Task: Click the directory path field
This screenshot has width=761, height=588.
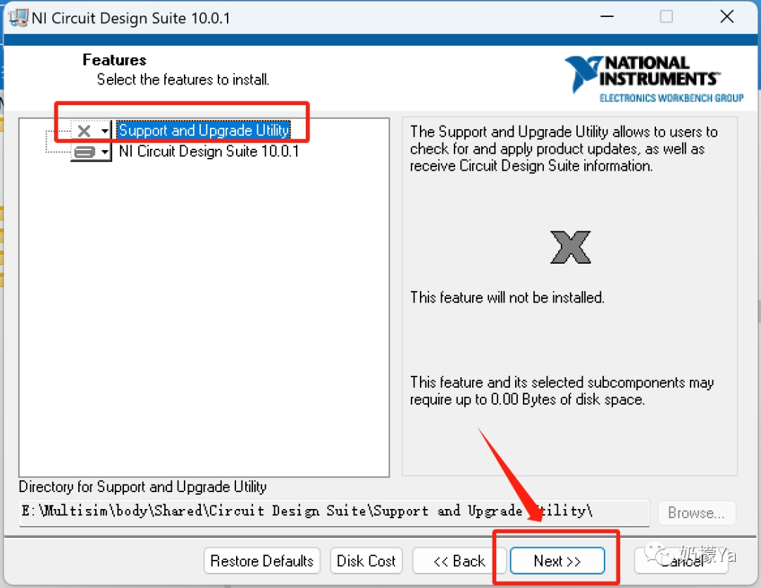Action: point(334,512)
